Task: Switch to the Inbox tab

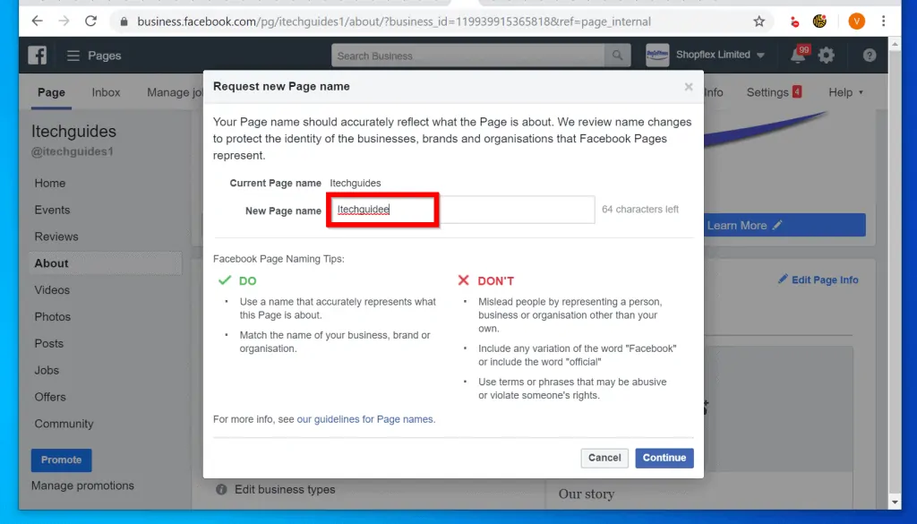Action: click(x=106, y=92)
